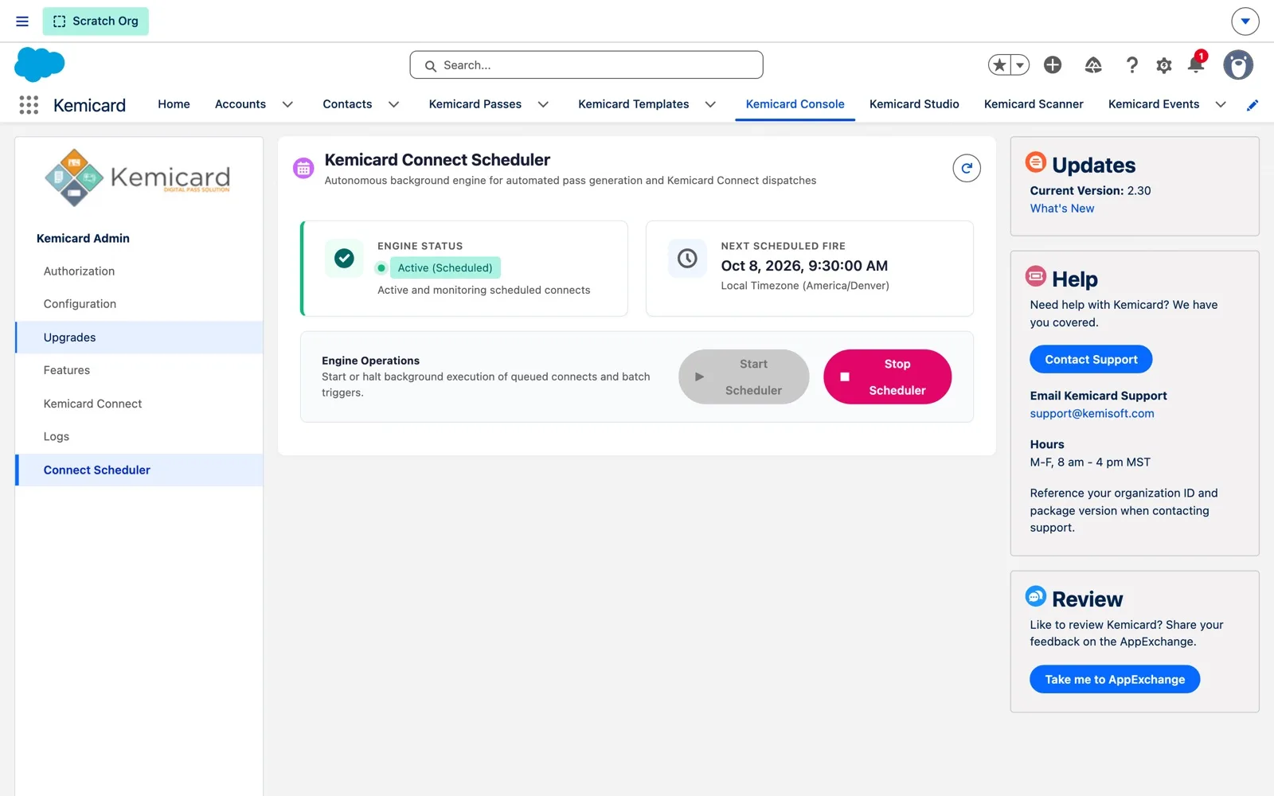The height and width of the screenshot is (796, 1274).
Task: Click the Stop Scheduler button
Action: (887, 377)
